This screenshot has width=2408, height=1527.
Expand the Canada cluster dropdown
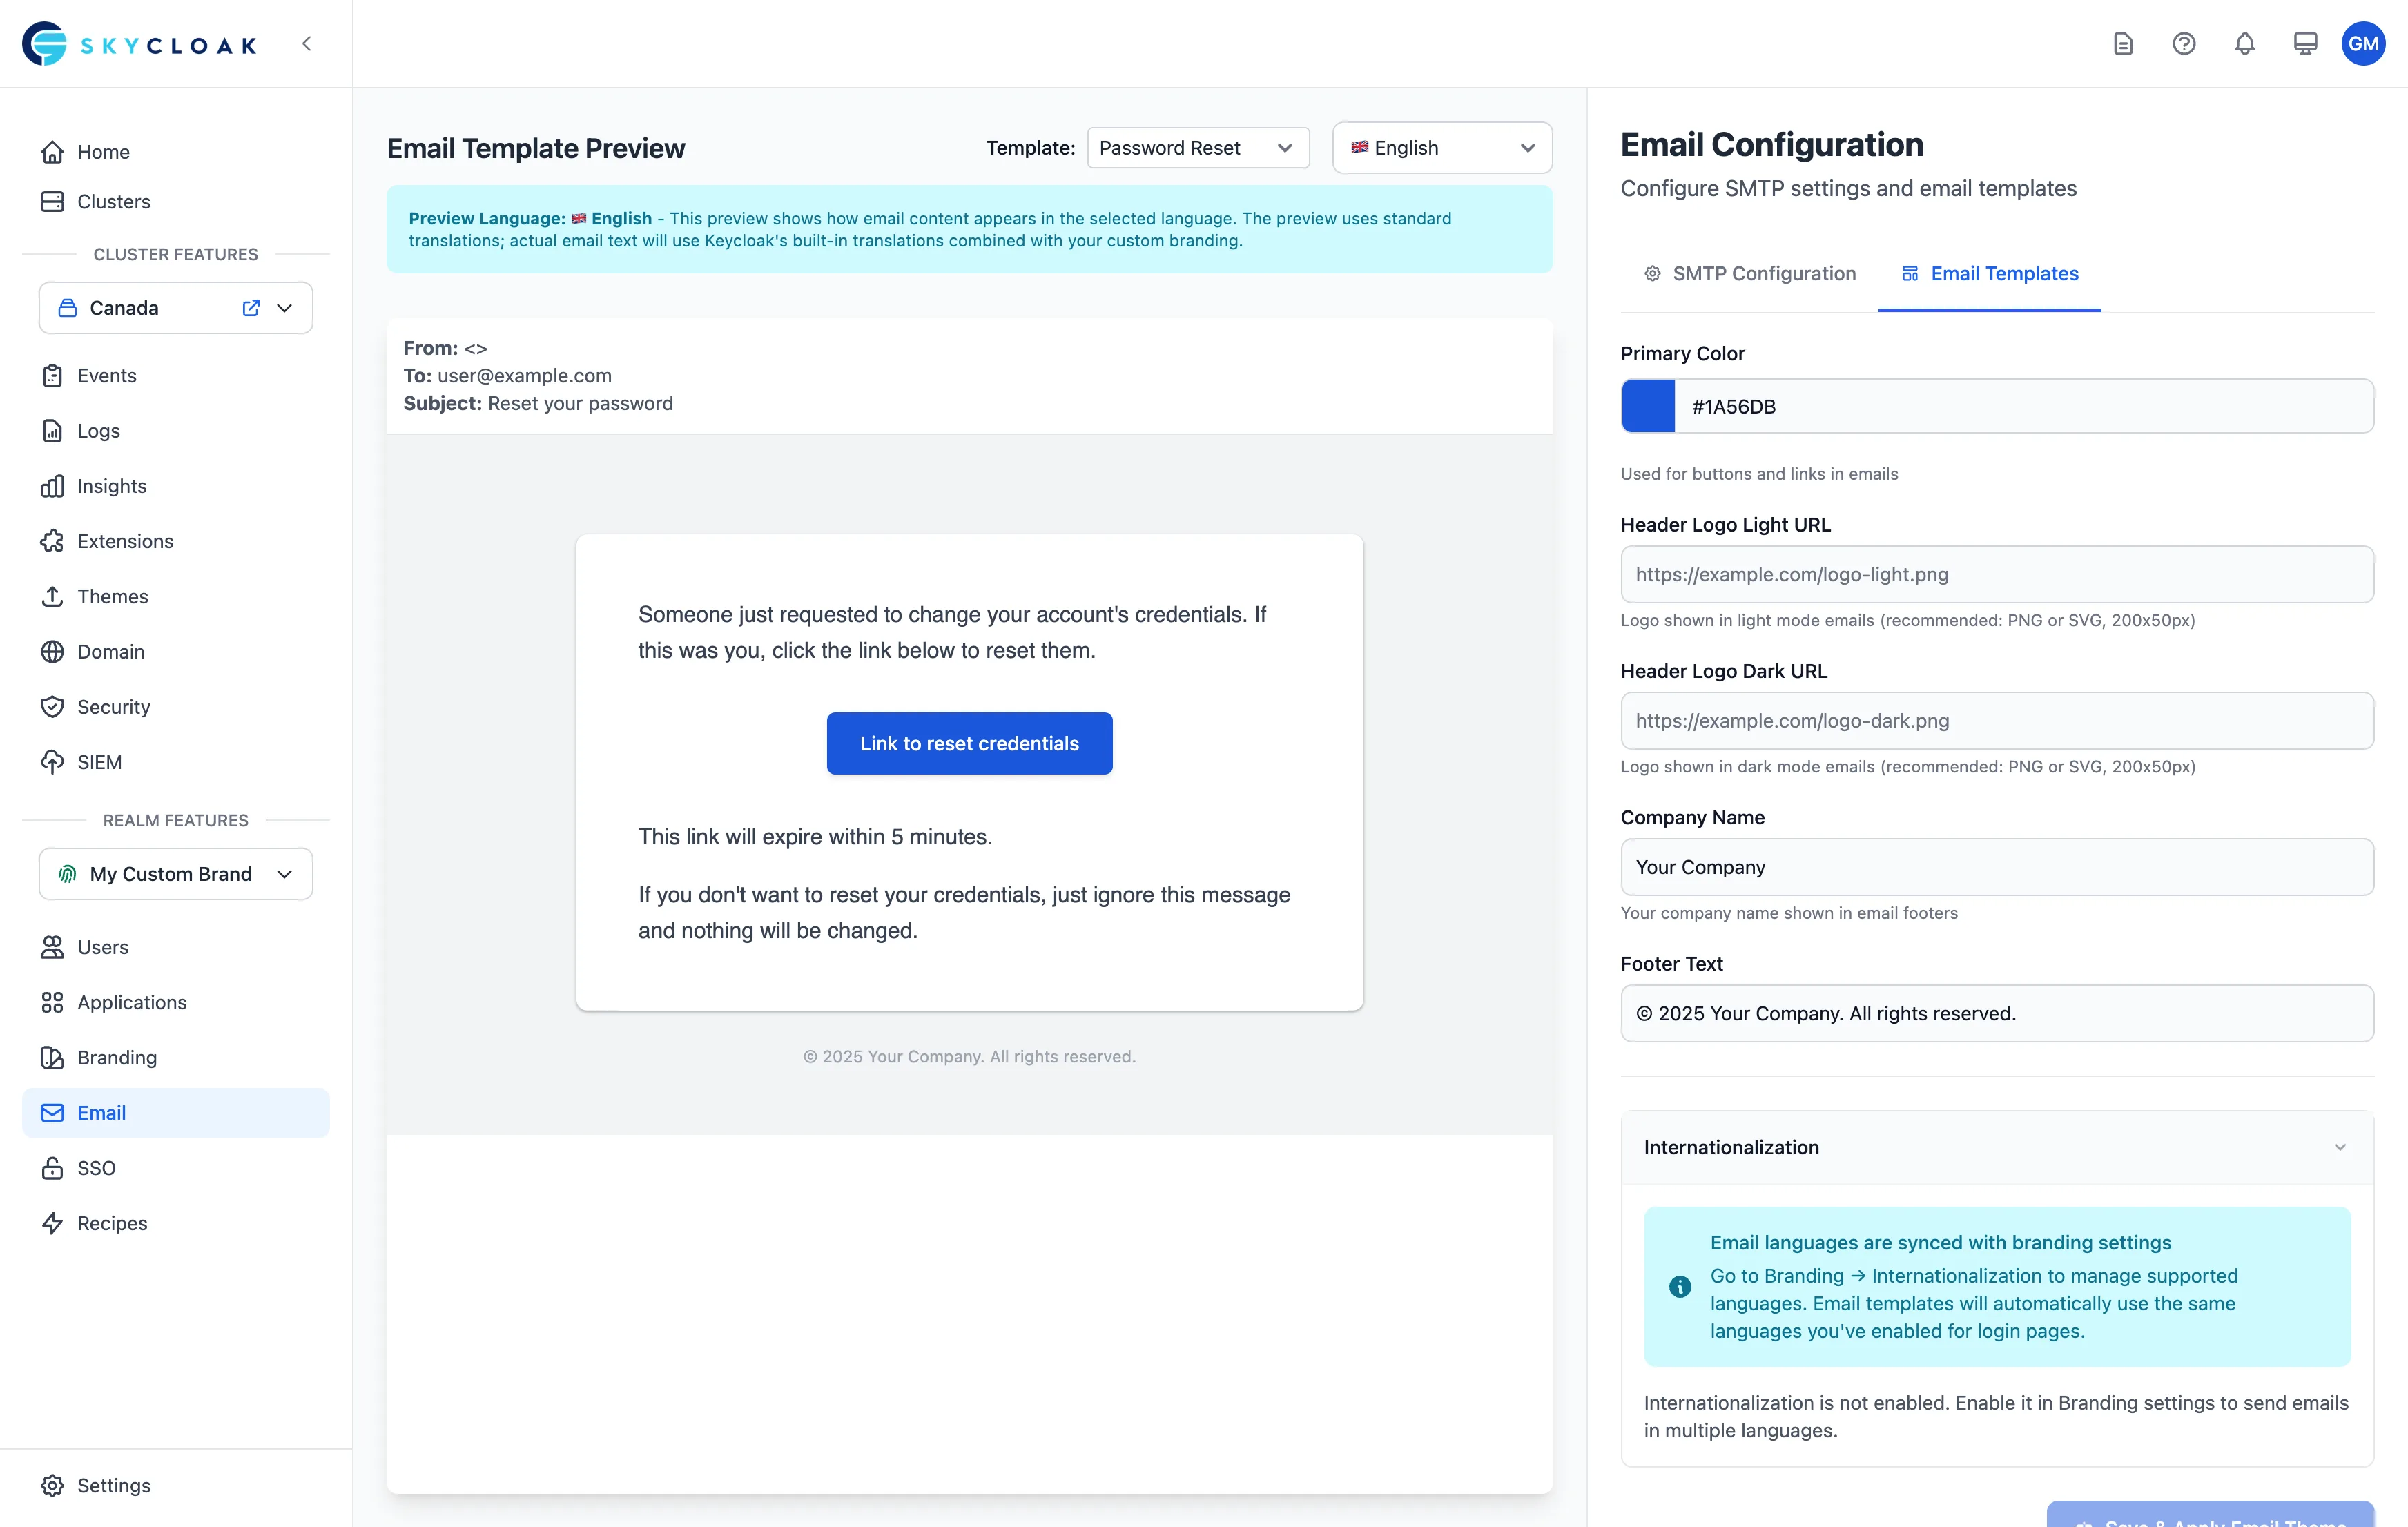[285, 308]
